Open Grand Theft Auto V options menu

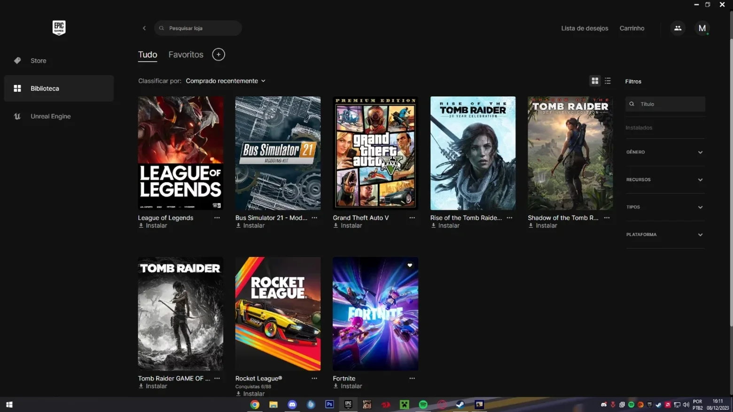pos(412,218)
